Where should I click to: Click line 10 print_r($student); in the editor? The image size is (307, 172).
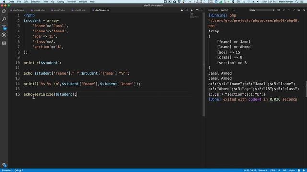pyautogui.click(x=43, y=63)
